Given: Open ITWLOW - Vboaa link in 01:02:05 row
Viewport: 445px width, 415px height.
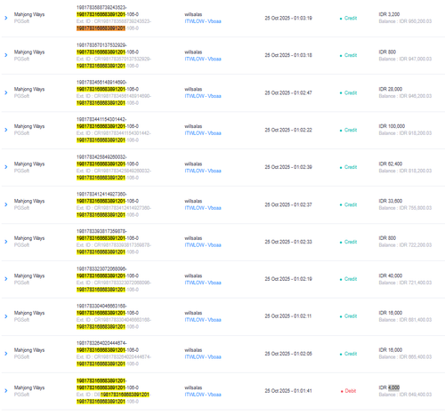Looking at the screenshot, I should (x=203, y=357).
